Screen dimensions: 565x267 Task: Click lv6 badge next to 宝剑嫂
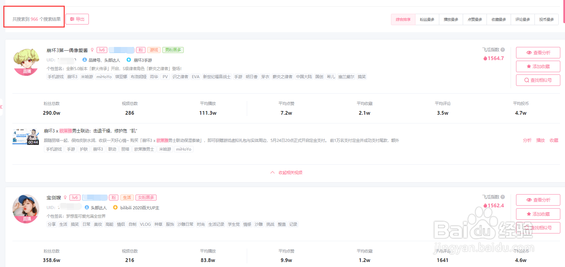(75, 198)
